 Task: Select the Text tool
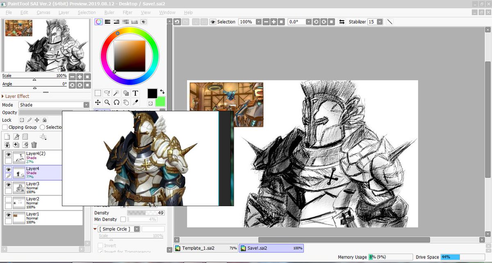[135, 93]
